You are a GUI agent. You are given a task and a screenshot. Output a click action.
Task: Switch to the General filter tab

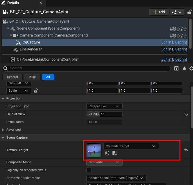(x=12, y=77)
